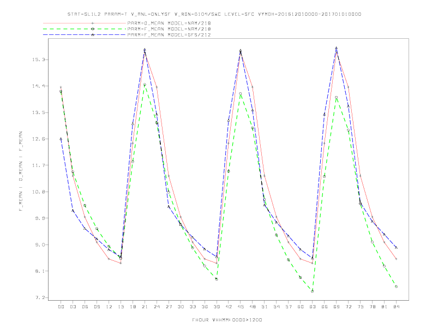Click x-axis forecast hour label 75

click(x=361, y=307)
